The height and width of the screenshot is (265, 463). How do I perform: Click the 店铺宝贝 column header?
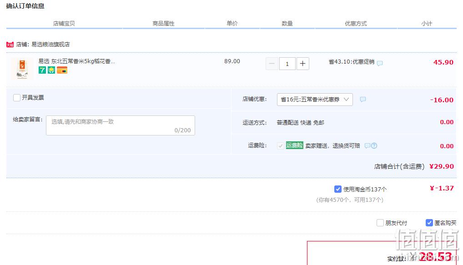64,23
